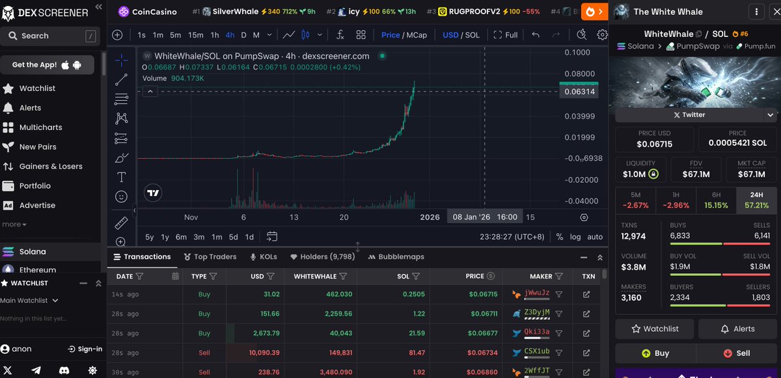Set chart range to 3m
This screenshot has height=378, width=781.
pyautogui.click(x=199, y=237)
